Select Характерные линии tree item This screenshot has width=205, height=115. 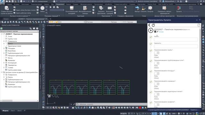tap(14, 46)
